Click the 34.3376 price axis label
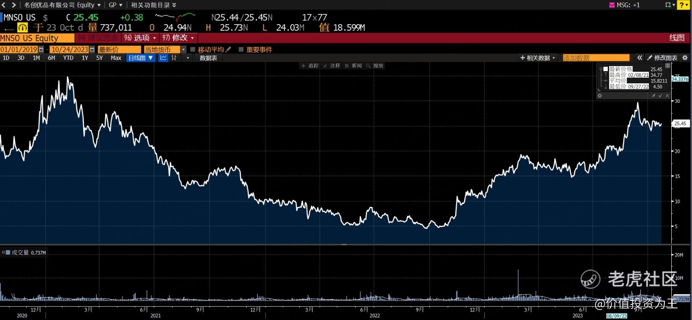The width and height of the screenshot is (692, 320). 680,79
